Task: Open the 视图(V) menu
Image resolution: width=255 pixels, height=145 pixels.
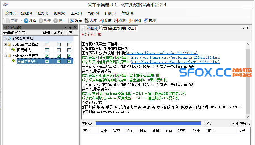Action: point(60,13)
